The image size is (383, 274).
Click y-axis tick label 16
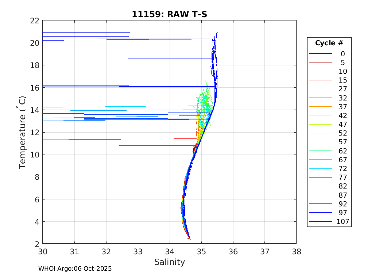point(35,88)
